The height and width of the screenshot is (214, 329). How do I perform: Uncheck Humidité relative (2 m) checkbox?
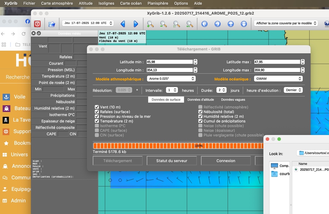[200, 116]
